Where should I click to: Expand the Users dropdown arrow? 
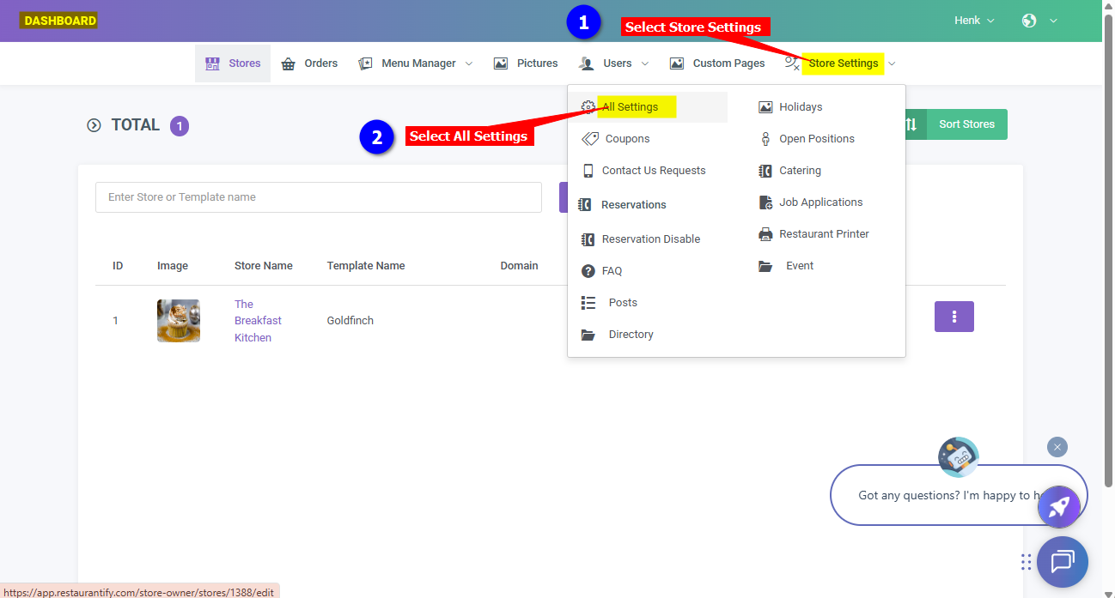point(645,63)
